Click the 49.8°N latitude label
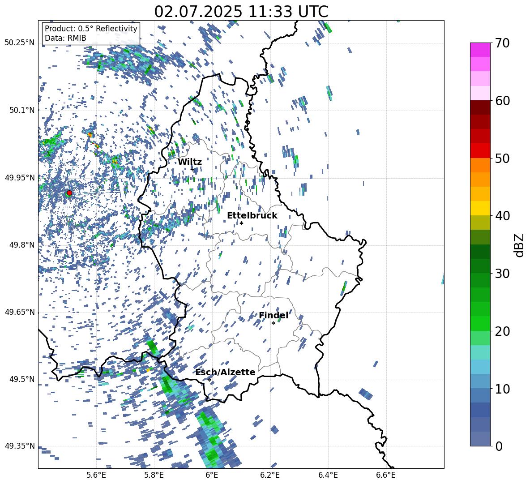The height and width of the screenshot is (484, 530). (x=21, y=245)
